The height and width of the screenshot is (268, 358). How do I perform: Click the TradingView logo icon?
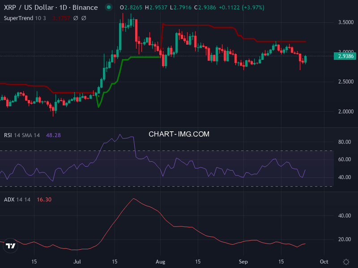(x=11, y=246)
